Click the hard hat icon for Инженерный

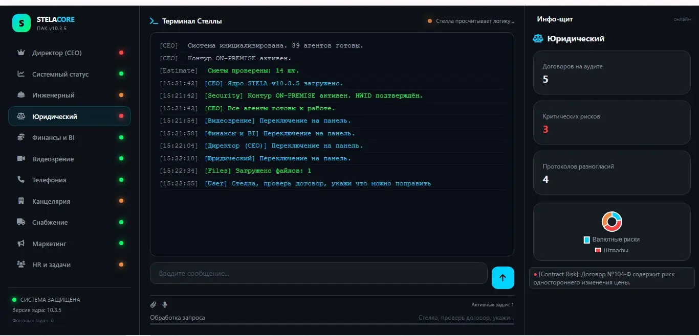(x=21, y=95)
